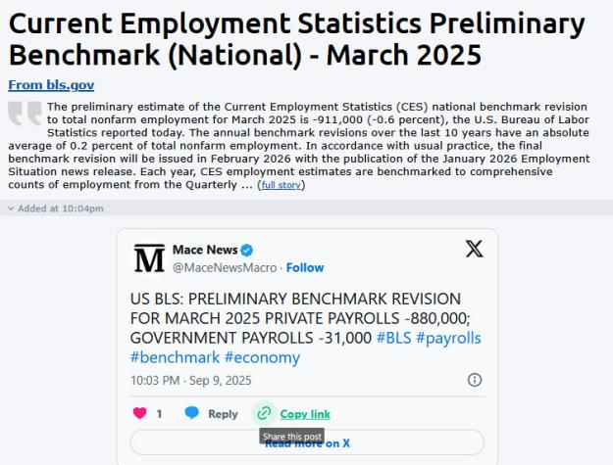Open the @MaceNewsMacro handle
The width and height of the screenshot is (613, 465).
click(x=225, y=267)
